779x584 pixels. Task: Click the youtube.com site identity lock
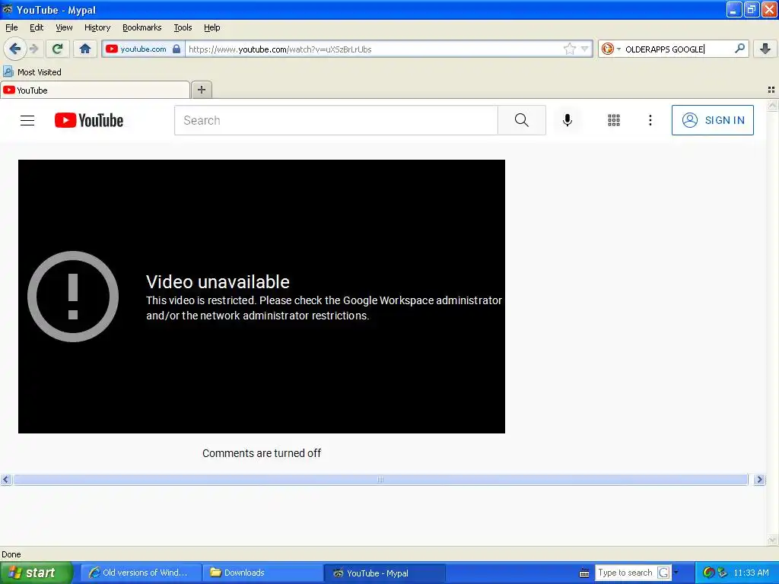(x=176, y=49)
